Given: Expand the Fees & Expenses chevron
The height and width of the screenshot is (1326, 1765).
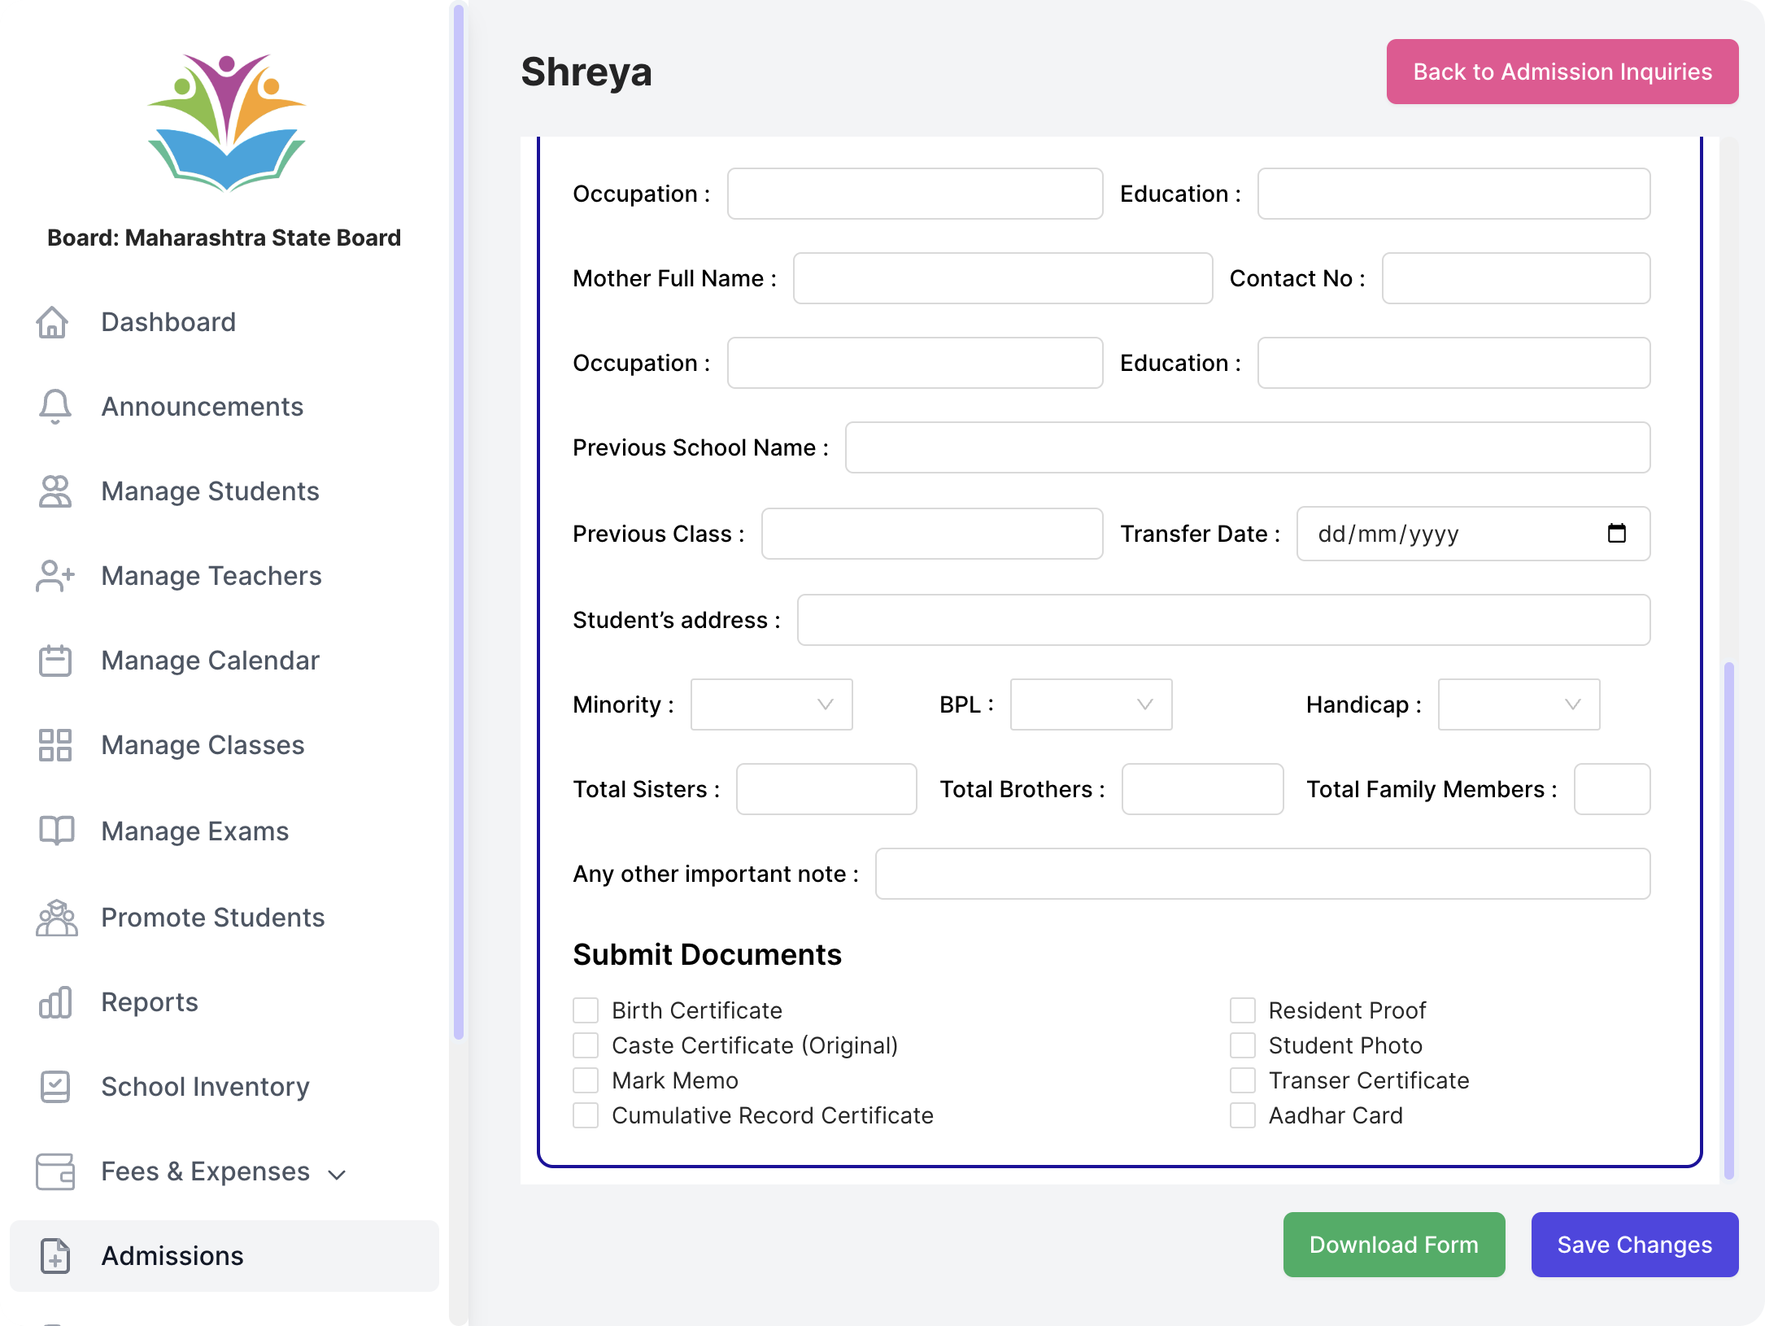Looking at the screenshot, I should [337, 1175].
